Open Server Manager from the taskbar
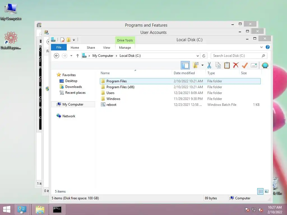Image resolution: width=287 pixels, height=215 pixels. [22, 209]
